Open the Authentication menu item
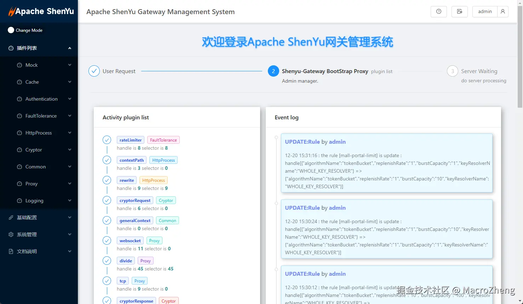This screenshot has height=304, width=523. (39, 99)
